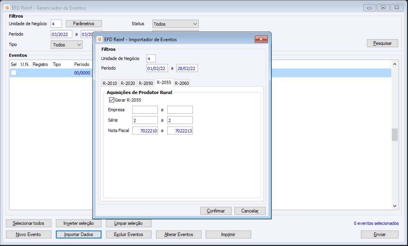The width and height of the screenshot is (408, 246).
Task: Click the 0 eventos selecionados text
Action: (376, 223)
